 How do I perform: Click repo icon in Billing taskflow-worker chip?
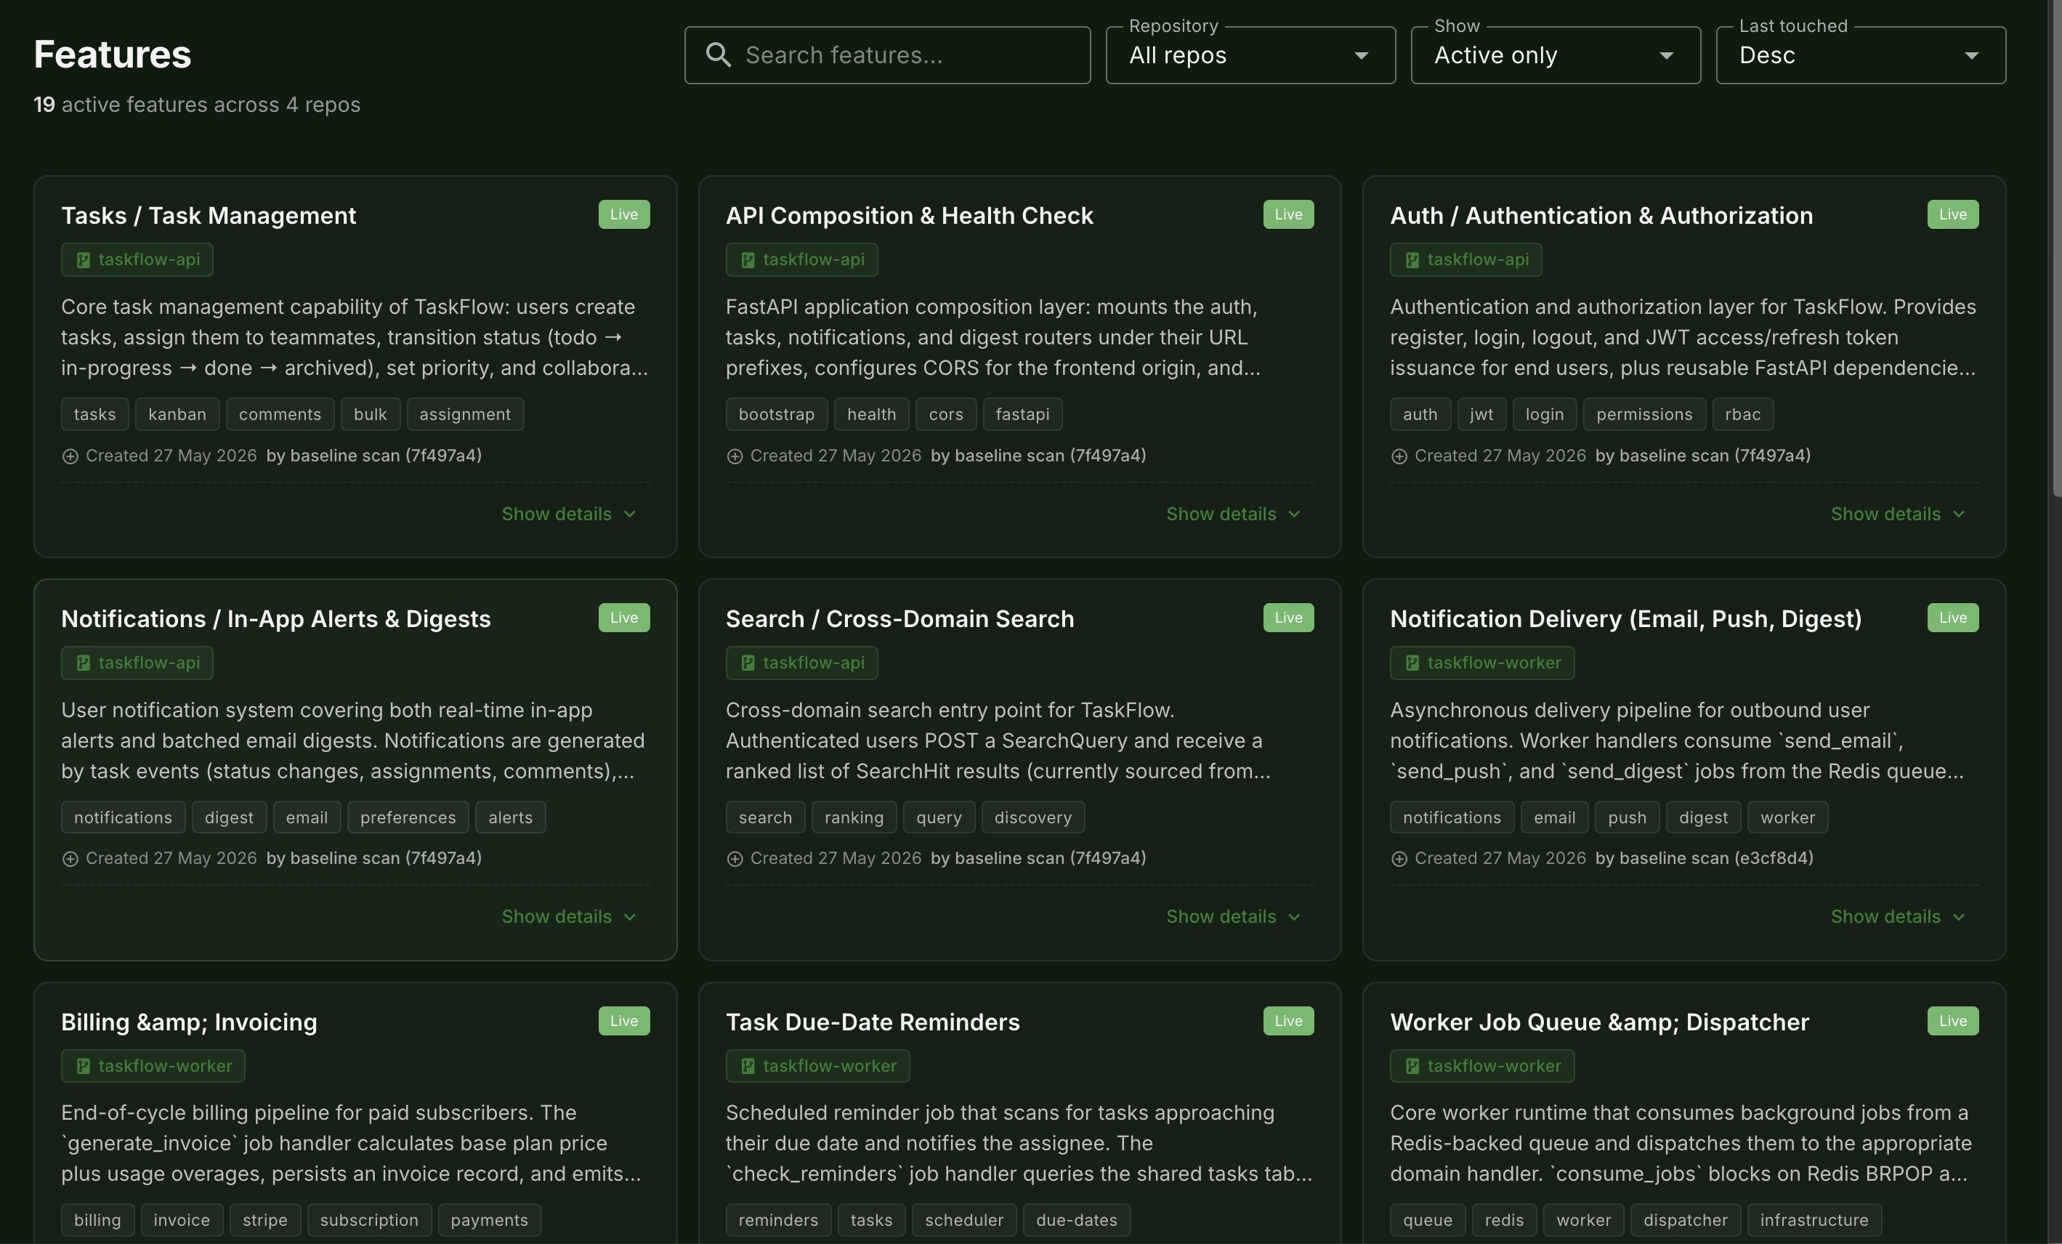[x=83, y=1067]
